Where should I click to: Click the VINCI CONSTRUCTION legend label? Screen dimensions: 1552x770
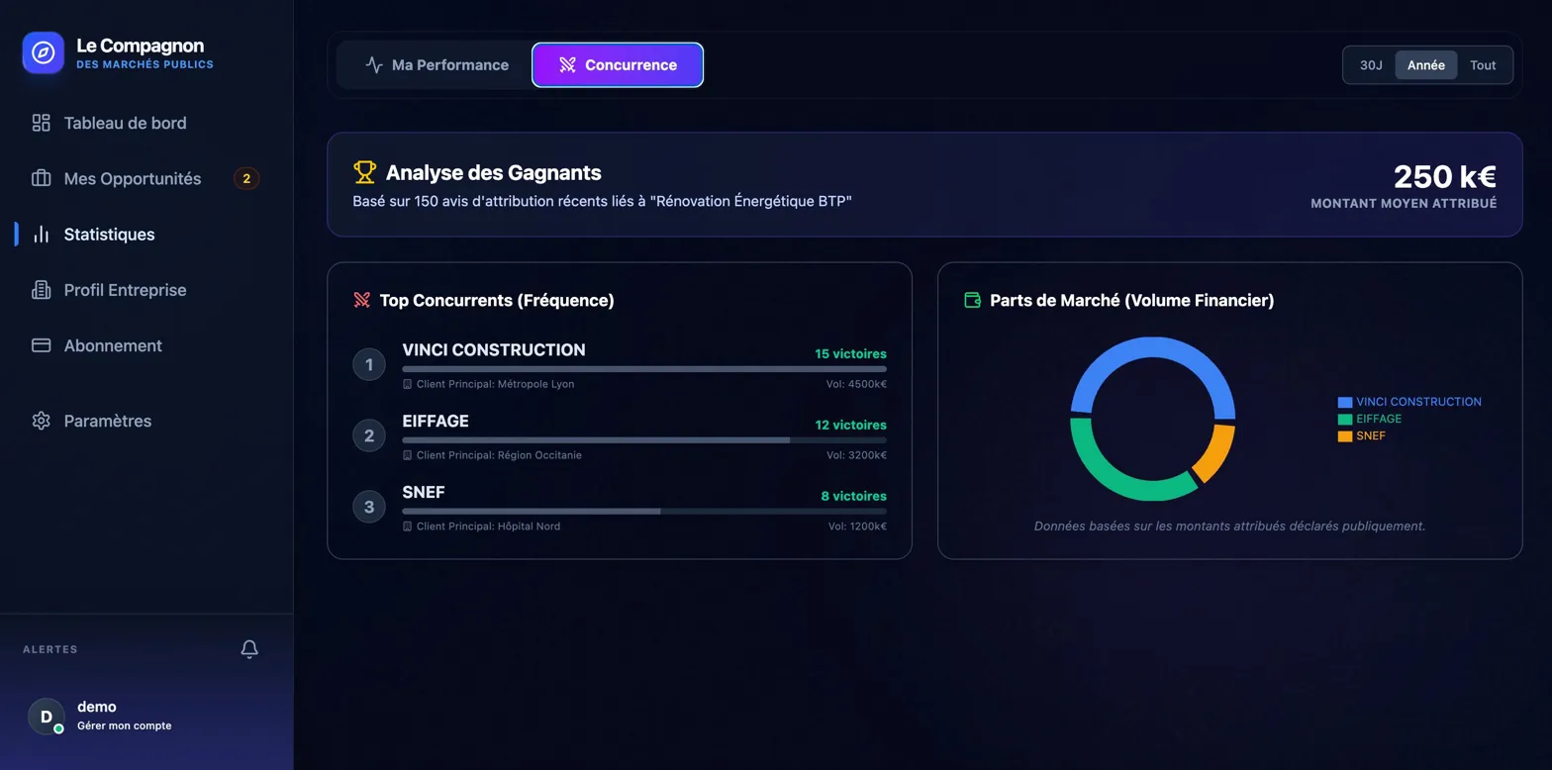[1418, 402]
